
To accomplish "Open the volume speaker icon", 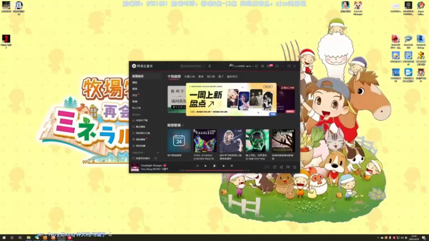I will click(281, 167).
